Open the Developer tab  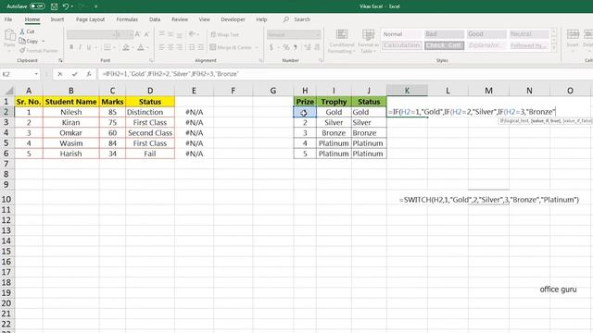point(233,19)
